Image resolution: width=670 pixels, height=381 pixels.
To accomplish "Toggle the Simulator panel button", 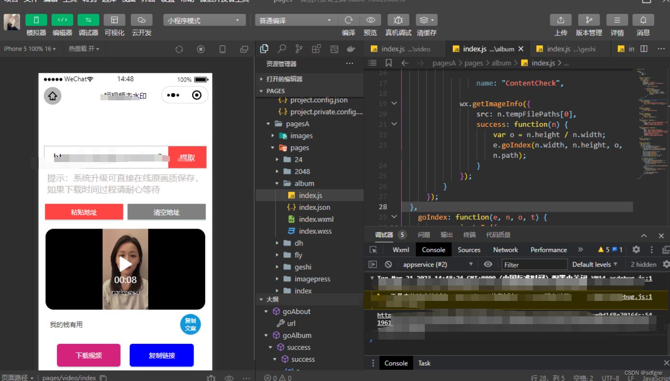I will tap(36, 20).
